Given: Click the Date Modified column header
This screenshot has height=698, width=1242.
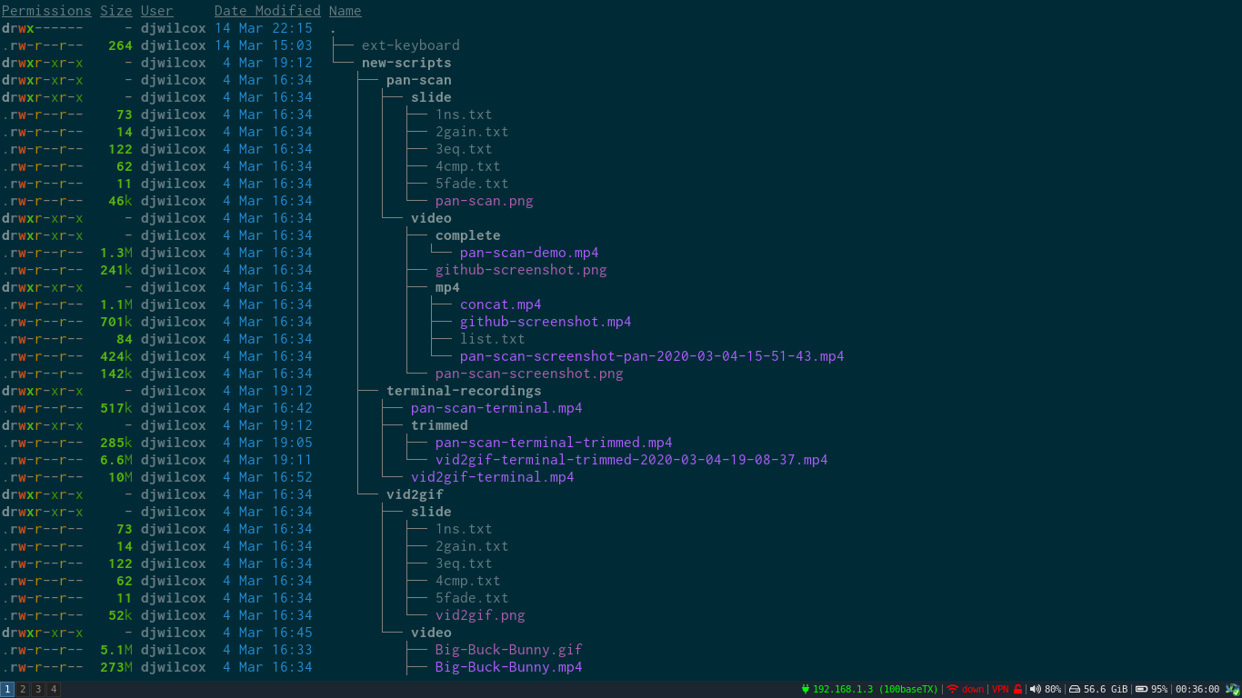Looking at the screenshot, I should coord(267,11).
